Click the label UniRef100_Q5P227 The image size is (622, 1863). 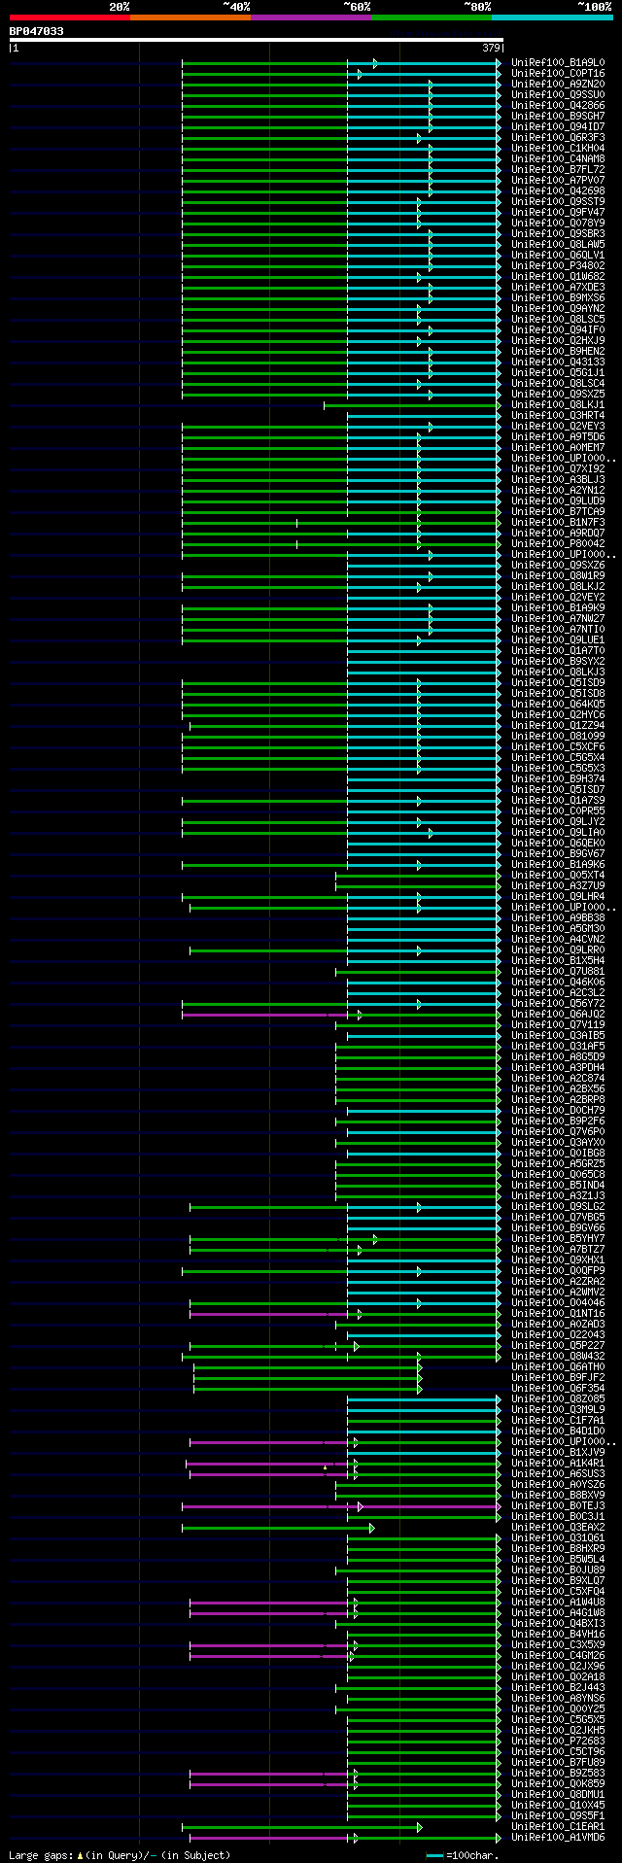click(x=558, y=1345)
